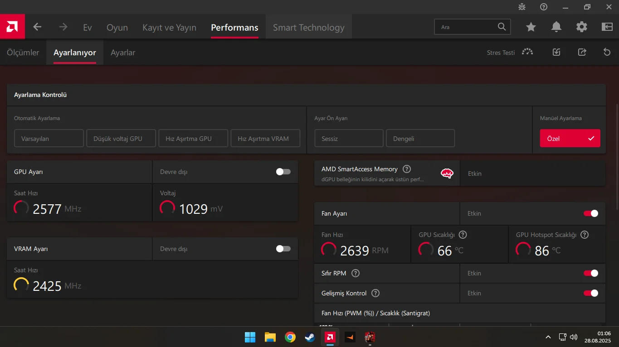The image size is (619, 347).
Task: Open the Kayıt ve Yayın tab
Action: click(169, 28)
